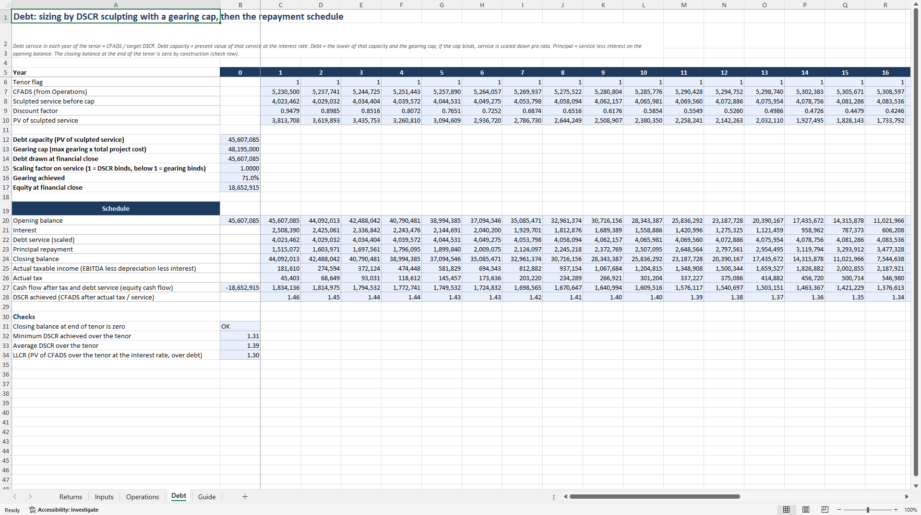The height and width of the screenshot is (515, 921).
Task: Go to previous sheet tabs arrow
Action: click(x=15, y=497)
